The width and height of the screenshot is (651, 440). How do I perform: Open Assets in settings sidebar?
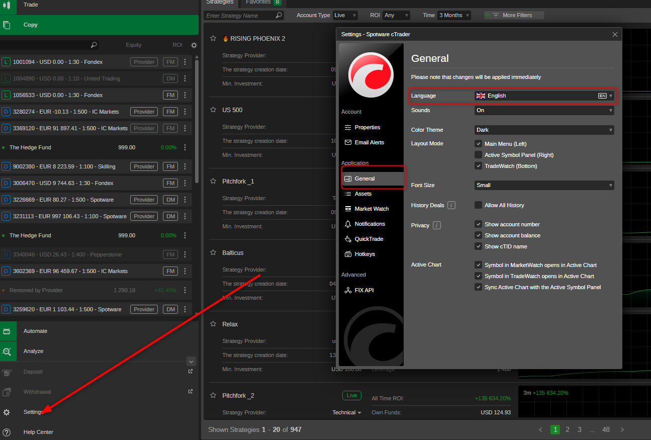(363, 194)
